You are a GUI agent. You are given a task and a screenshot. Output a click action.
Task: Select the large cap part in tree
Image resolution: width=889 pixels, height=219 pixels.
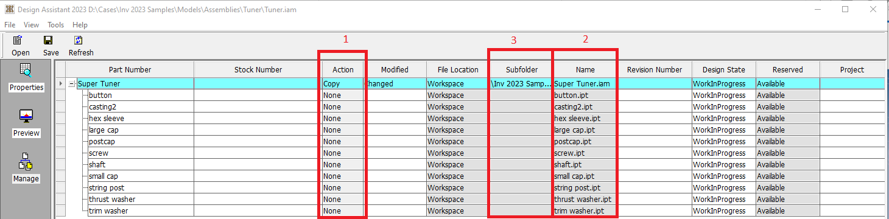coord(103,130)
